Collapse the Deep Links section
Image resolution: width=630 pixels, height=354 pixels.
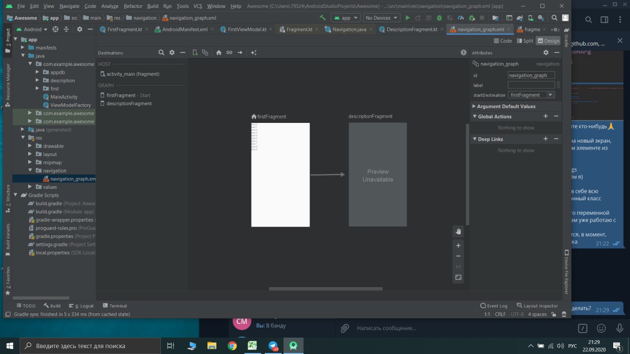click(474, 139)
